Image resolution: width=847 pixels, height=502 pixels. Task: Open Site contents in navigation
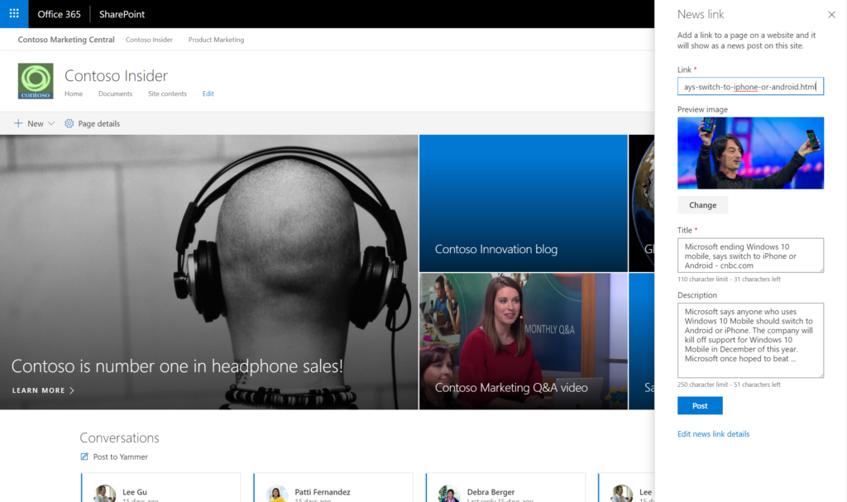point(167,93)
